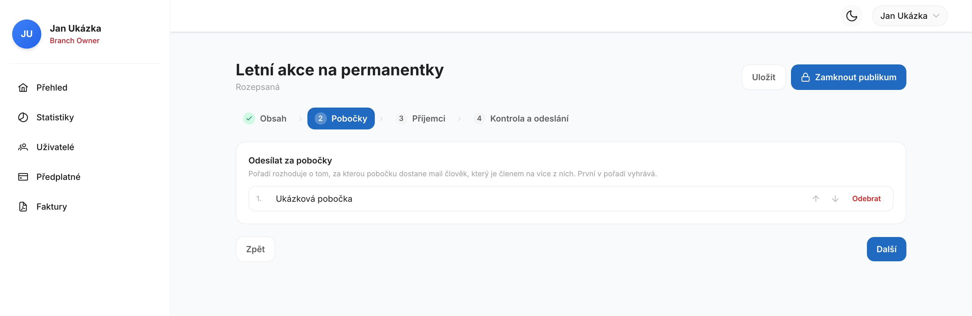
Task: Click the lock icon on Zamknout publikum
Action: coord(805,77)
